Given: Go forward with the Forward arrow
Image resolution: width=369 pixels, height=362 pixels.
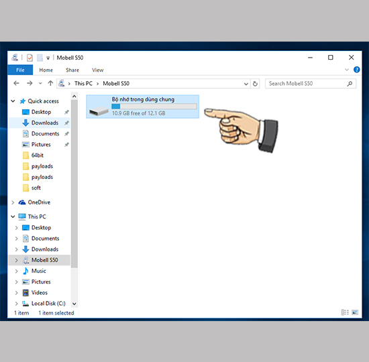Looking at the screenshot, I should pyautogui.click(x=30, y=83).
